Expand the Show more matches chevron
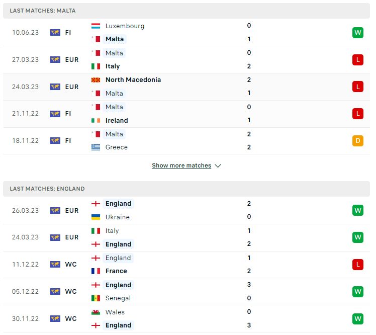The width and height of the screenshot is (376, 335). [218, 165]
